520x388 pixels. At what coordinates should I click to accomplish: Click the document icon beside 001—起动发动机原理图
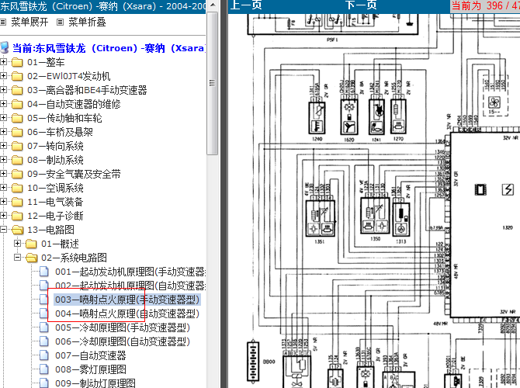pos(43,272)
